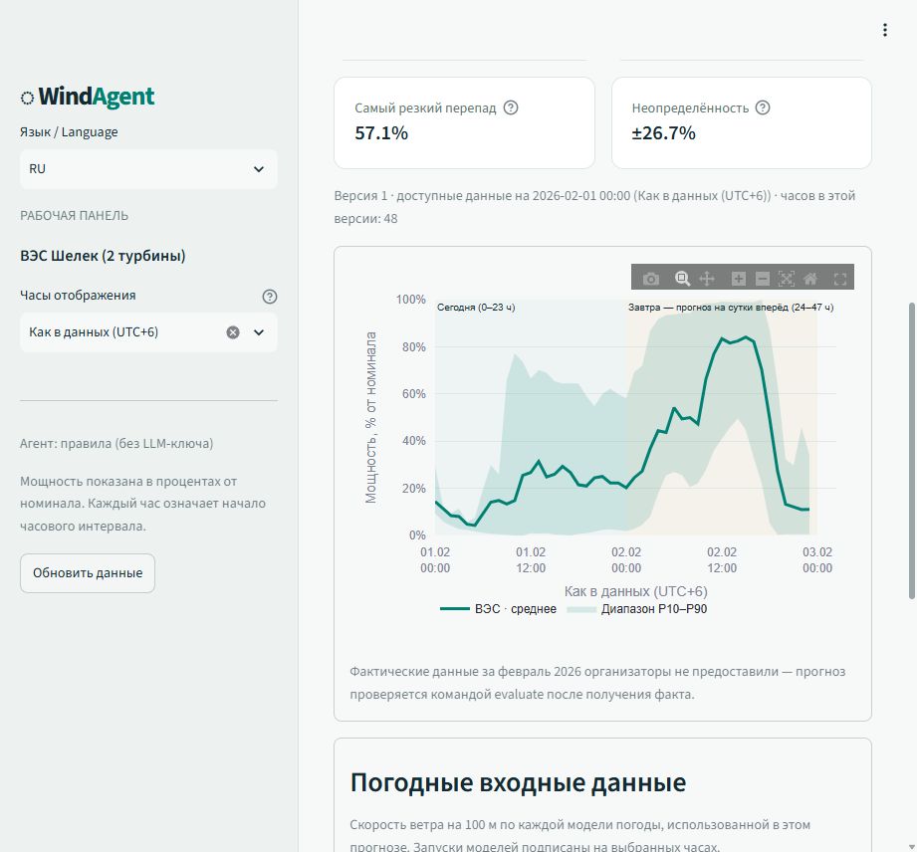The height and width of the screenshot is (852, 917).
Task: Click the Обновить данные button
Action: tap(88, 573)
